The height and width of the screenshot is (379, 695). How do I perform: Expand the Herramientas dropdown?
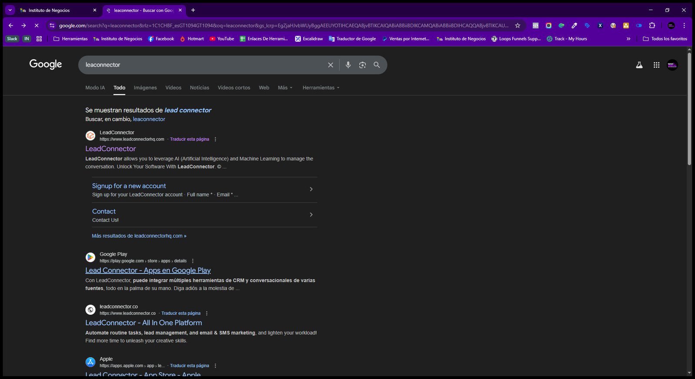pos(321,88)
